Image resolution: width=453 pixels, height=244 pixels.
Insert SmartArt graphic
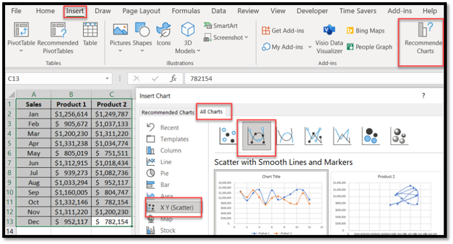(x=221, y=25)
